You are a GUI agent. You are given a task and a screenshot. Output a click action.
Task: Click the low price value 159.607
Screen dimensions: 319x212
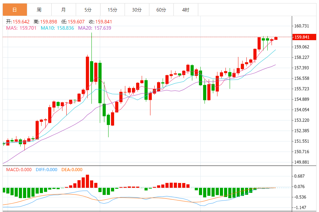coord(76,22)
